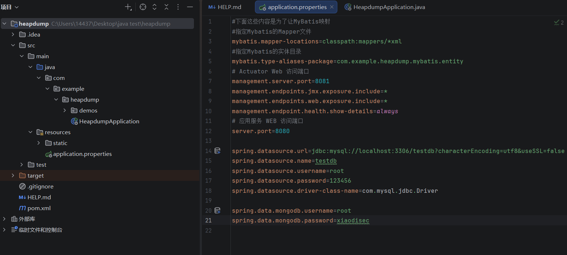Expand the 外部库 external libraries node

point(4,219)
